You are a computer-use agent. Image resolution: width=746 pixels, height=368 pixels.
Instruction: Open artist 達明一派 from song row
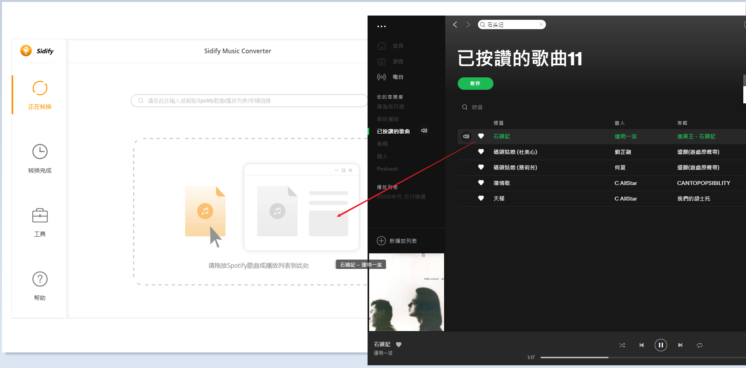pyautogui.click(x=626, y=136)
